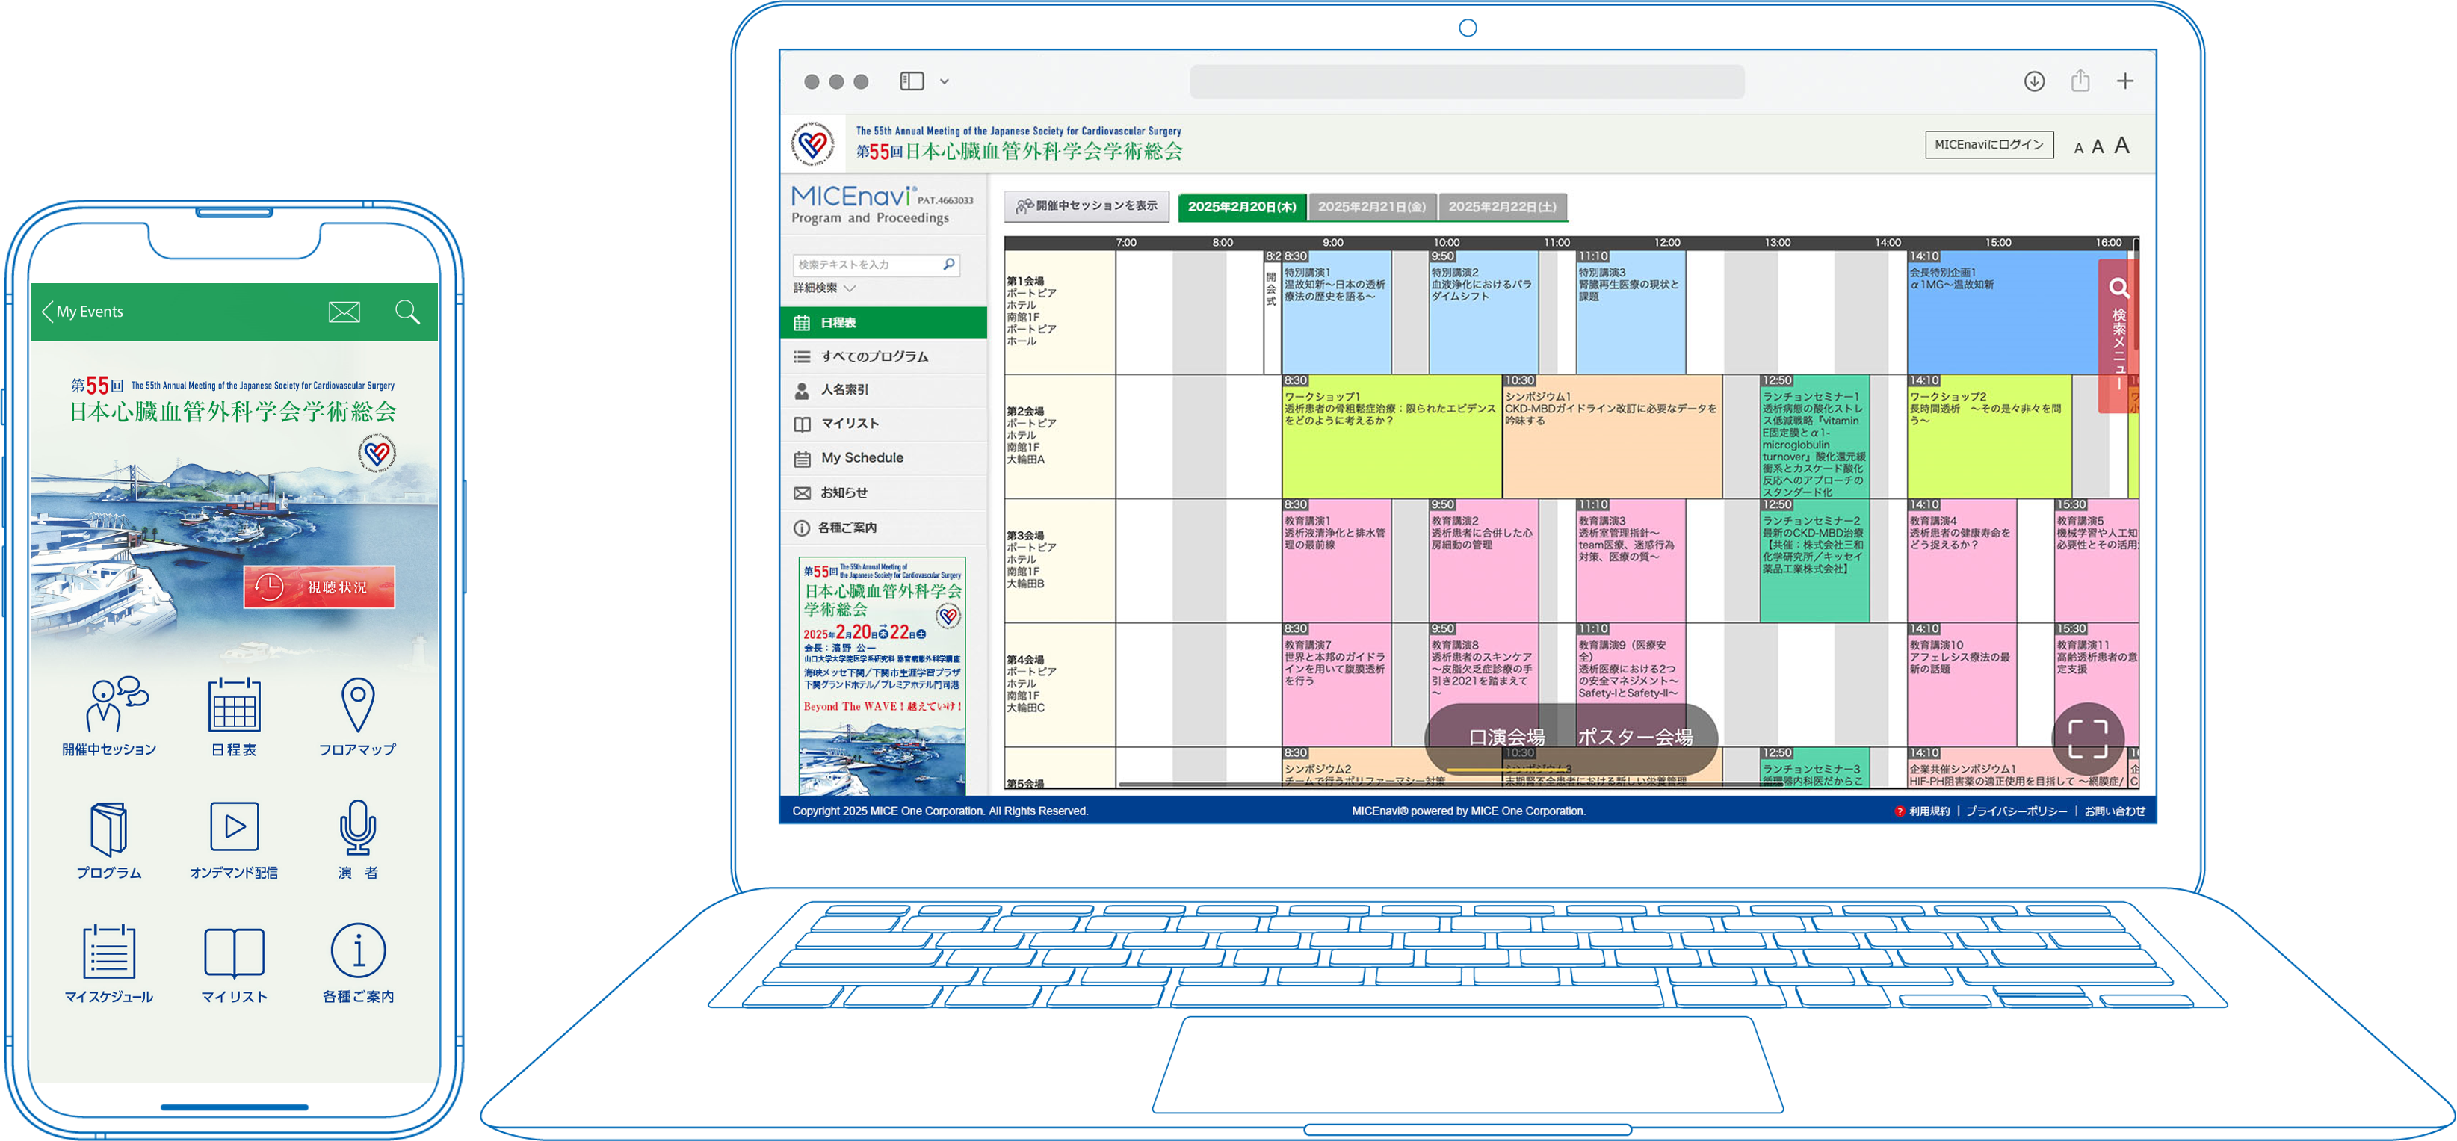Select the largest font size A
Screen dimensions: 2457x1141
[2121, 145]
